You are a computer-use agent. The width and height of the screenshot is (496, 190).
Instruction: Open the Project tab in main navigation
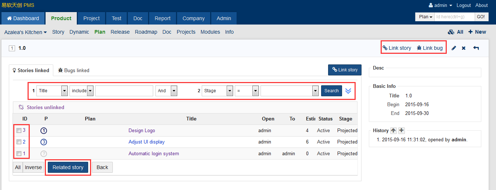(x=91, y=18)
